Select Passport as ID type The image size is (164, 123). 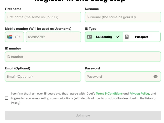(142, 37)
